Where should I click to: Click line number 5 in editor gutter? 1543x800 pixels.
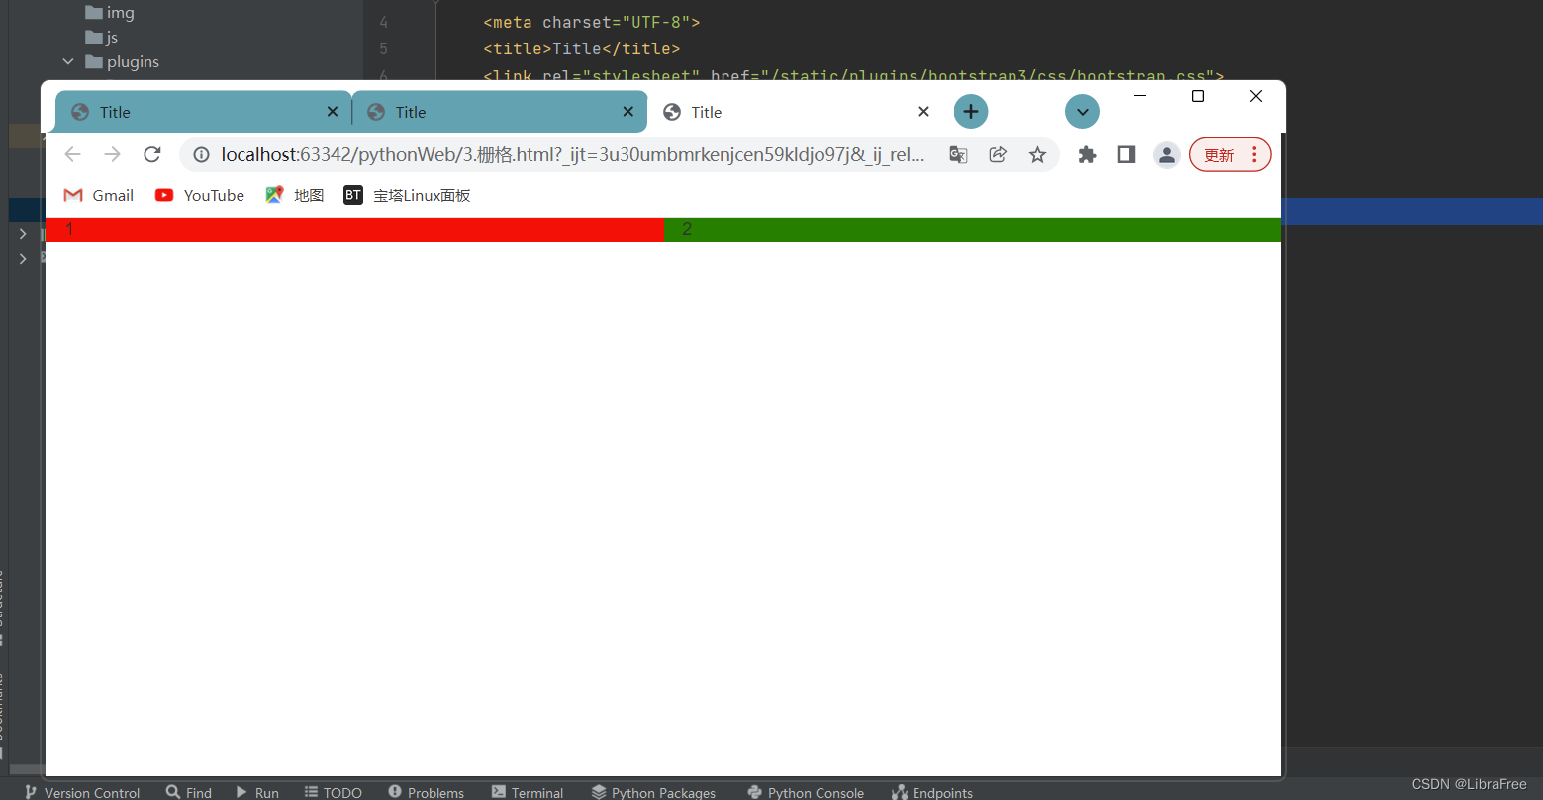click(x=383, y=48)
